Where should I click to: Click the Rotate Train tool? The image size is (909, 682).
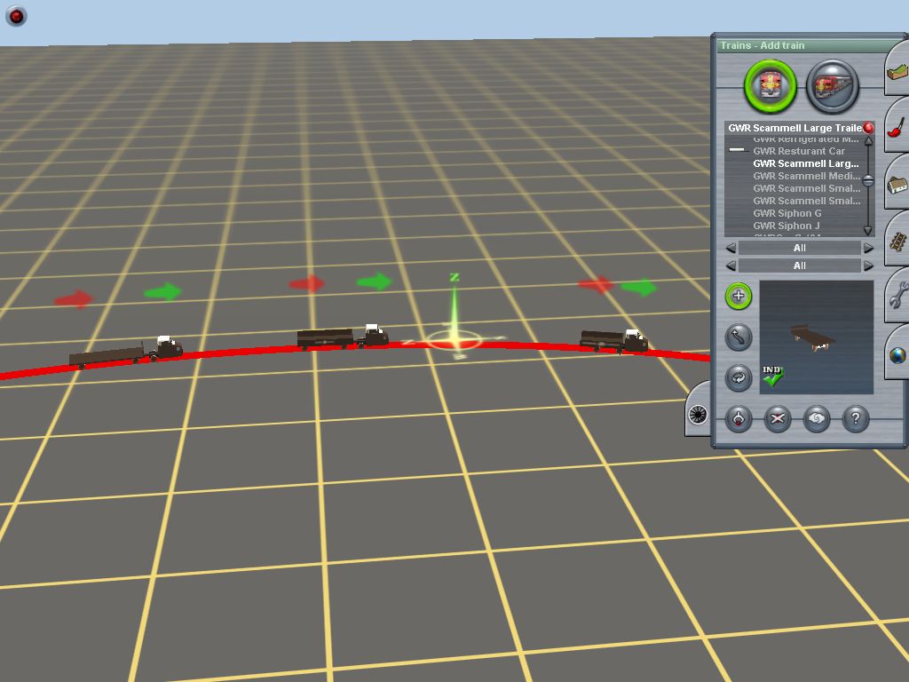pyautogui.click(x=738, y=377)
